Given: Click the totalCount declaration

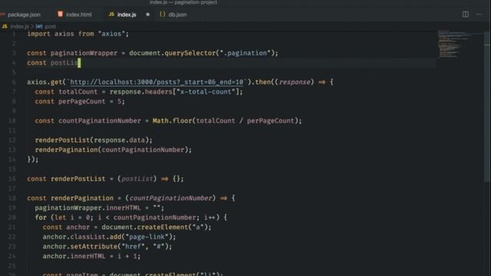Looking at the screenshot, I should point(139,92).
